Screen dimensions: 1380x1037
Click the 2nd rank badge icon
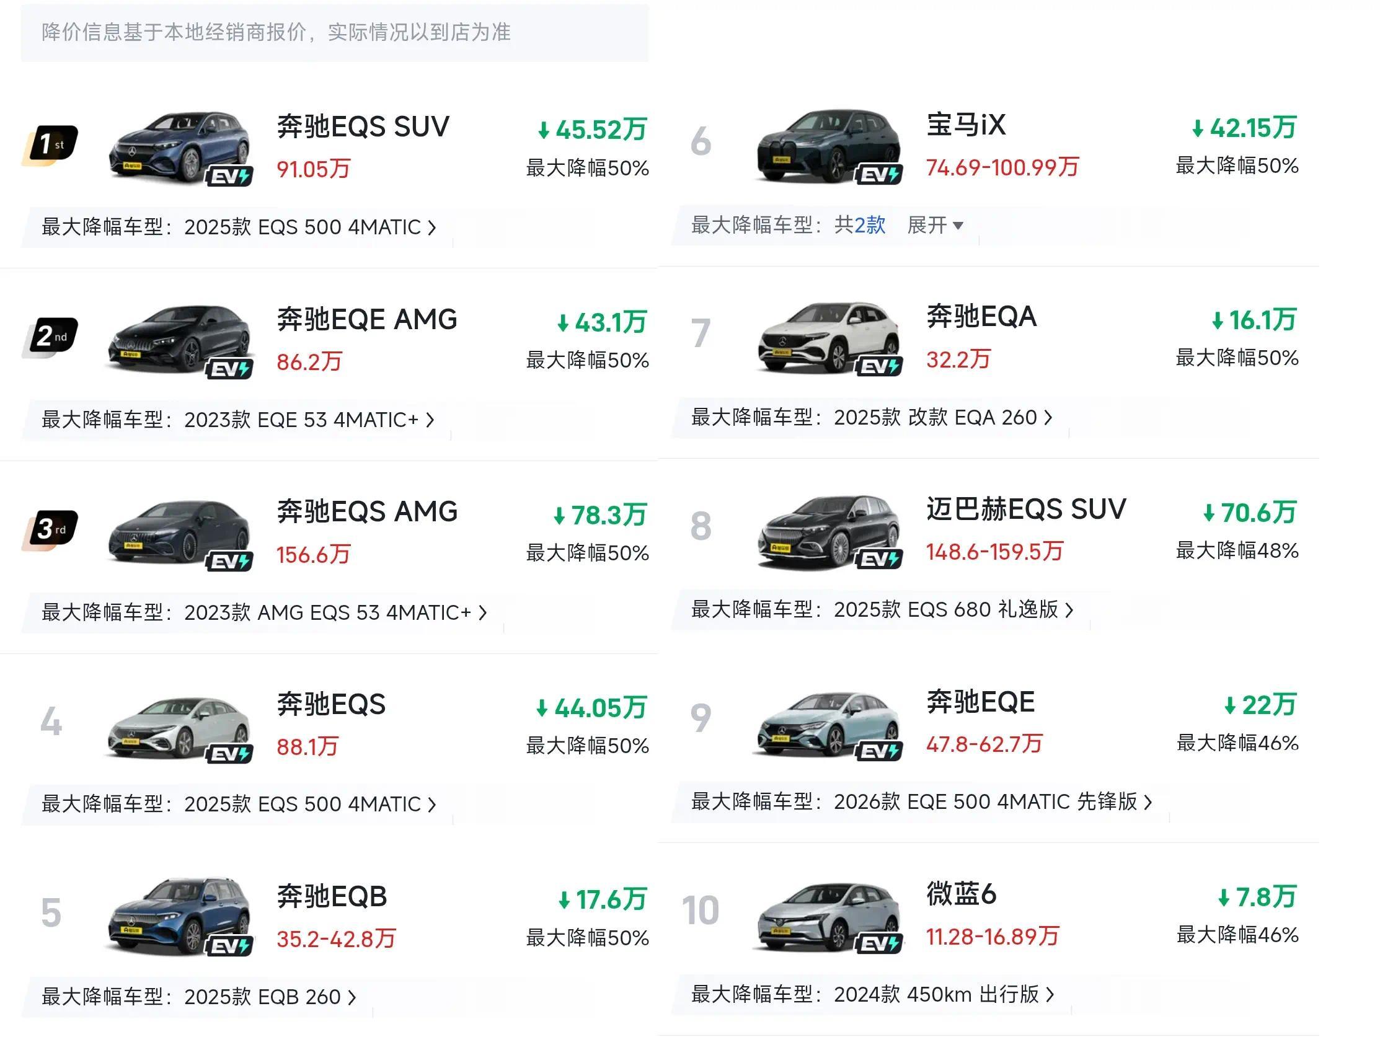(51, 337)
